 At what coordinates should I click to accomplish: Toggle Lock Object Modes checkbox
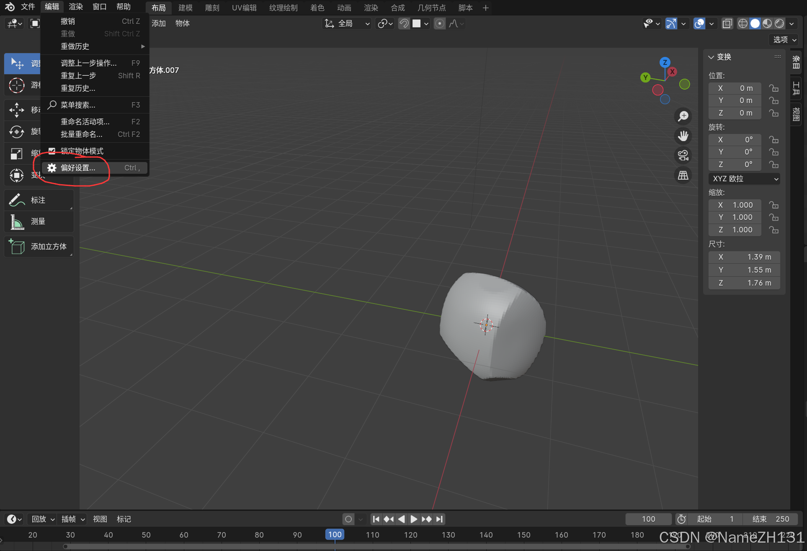coord(52,151)
